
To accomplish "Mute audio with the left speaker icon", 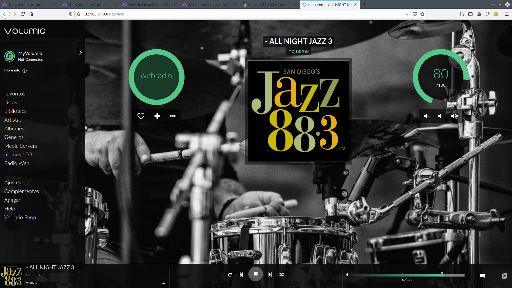I will pos(426,116).
